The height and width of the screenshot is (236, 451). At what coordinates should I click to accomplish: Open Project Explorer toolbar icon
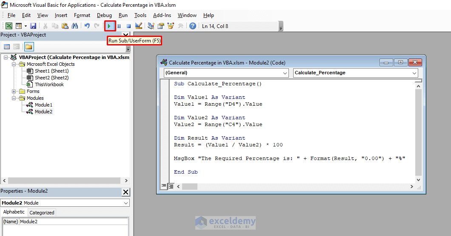point(151,26)
